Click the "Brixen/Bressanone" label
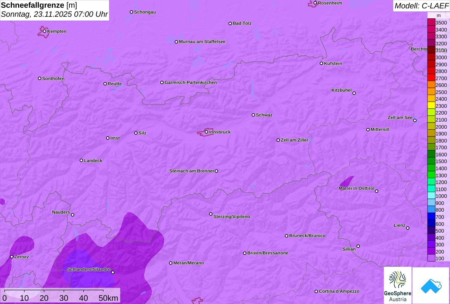Viewport: 450px width, 304px height. tap(268, 253)
